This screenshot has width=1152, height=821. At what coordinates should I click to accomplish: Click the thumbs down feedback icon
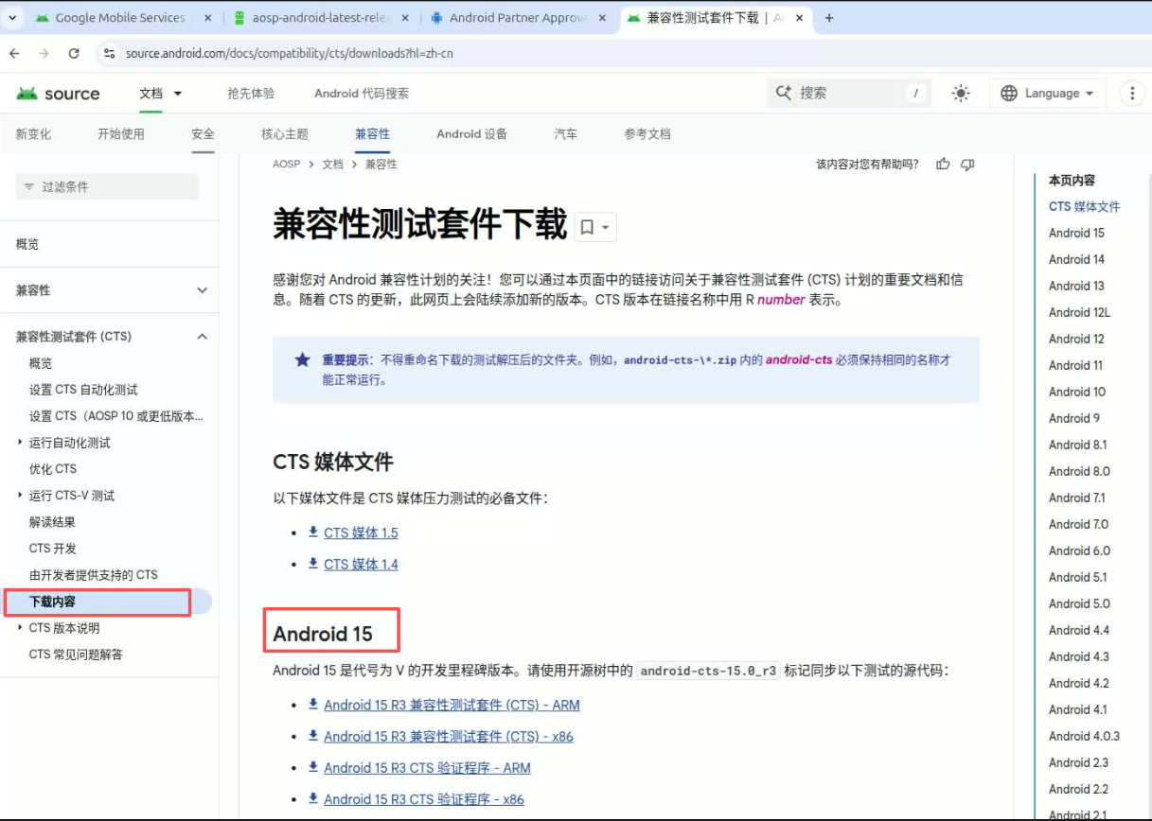point(967,164)
